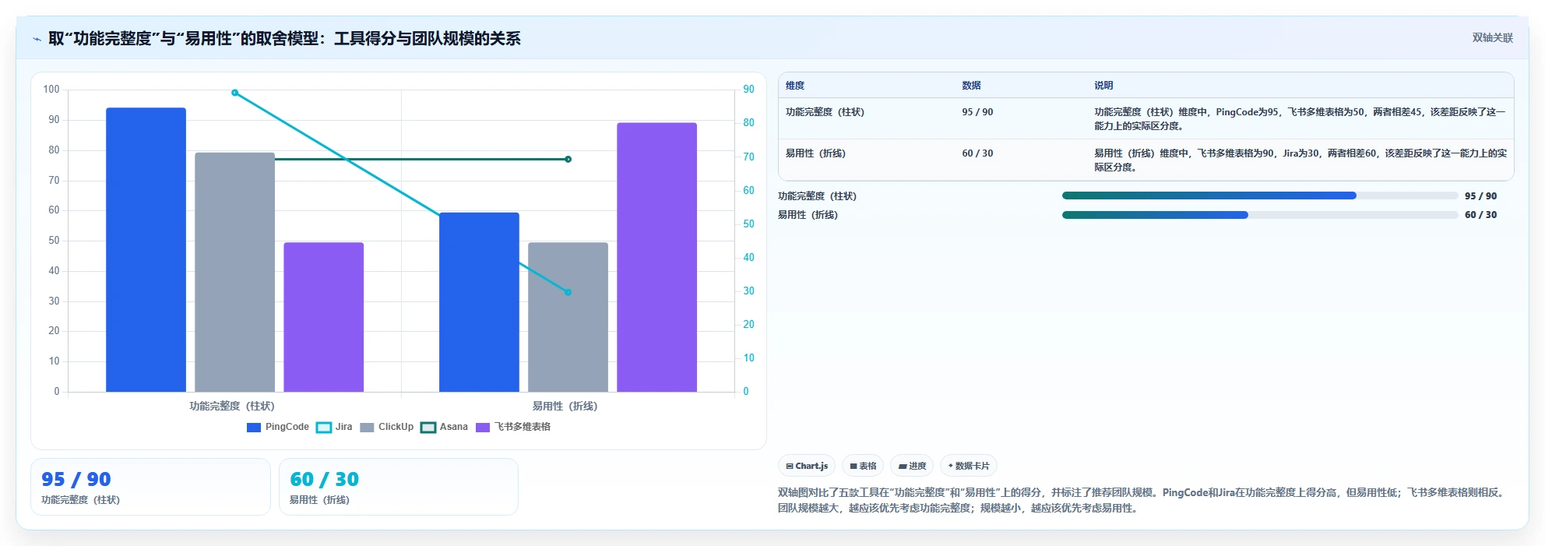Click the 60 / 30 data card

click(x=399, y=487)
